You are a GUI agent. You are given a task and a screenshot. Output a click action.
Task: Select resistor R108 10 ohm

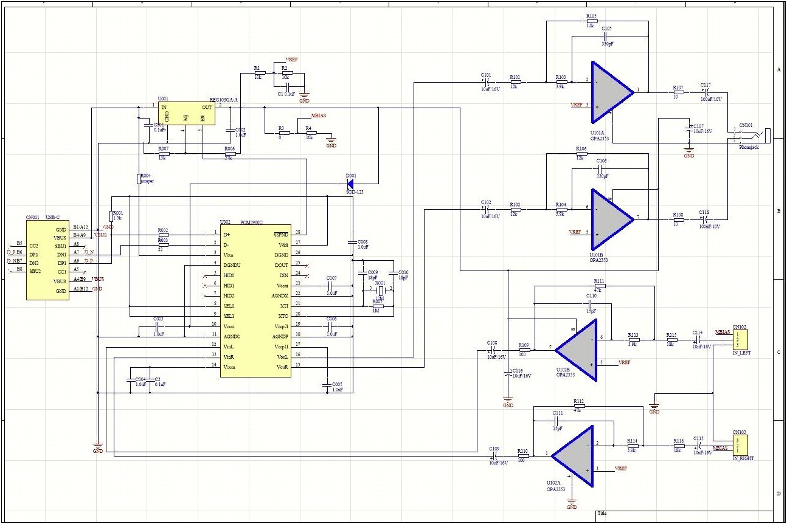coord(678,219)
